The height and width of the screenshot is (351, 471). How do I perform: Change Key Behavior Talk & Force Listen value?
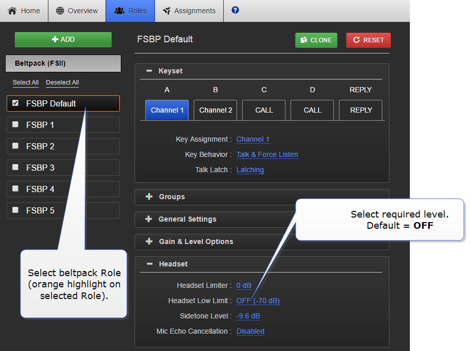click(267, 154)
